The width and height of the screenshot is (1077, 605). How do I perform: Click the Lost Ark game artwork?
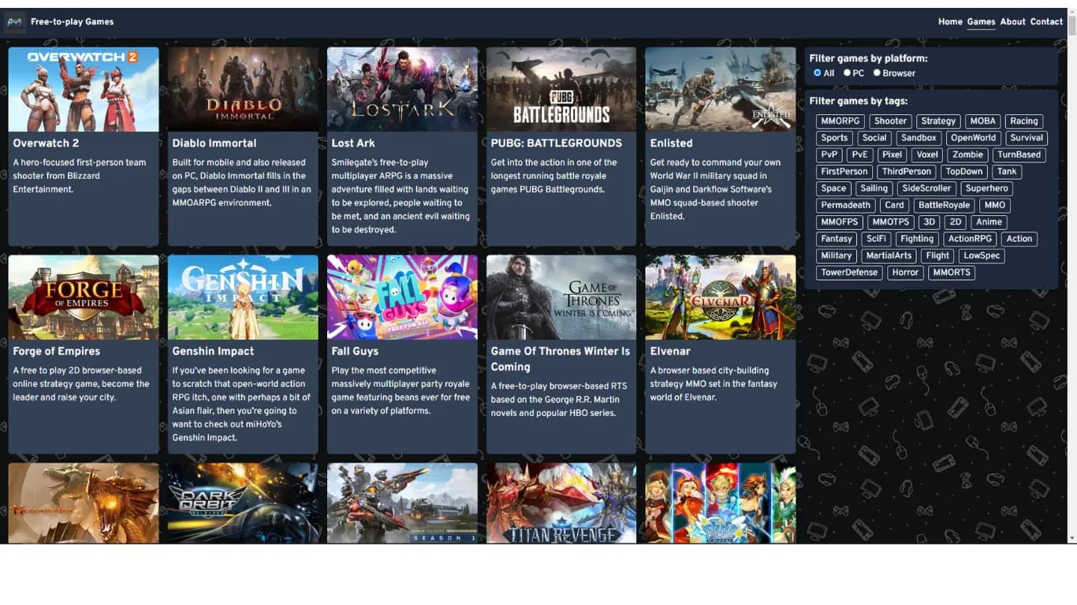[402, 89]
